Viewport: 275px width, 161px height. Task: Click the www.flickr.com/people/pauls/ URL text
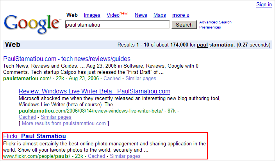(37, 156)
